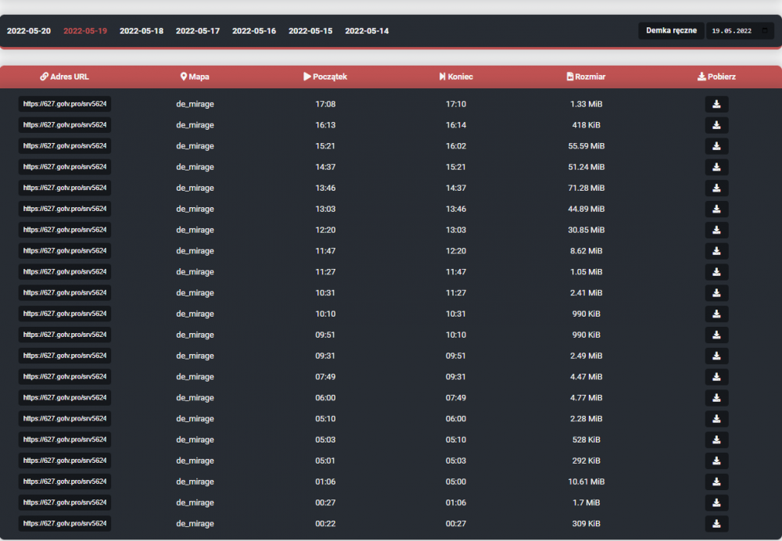Click the Pobierz column header

(x=716, y=77)
